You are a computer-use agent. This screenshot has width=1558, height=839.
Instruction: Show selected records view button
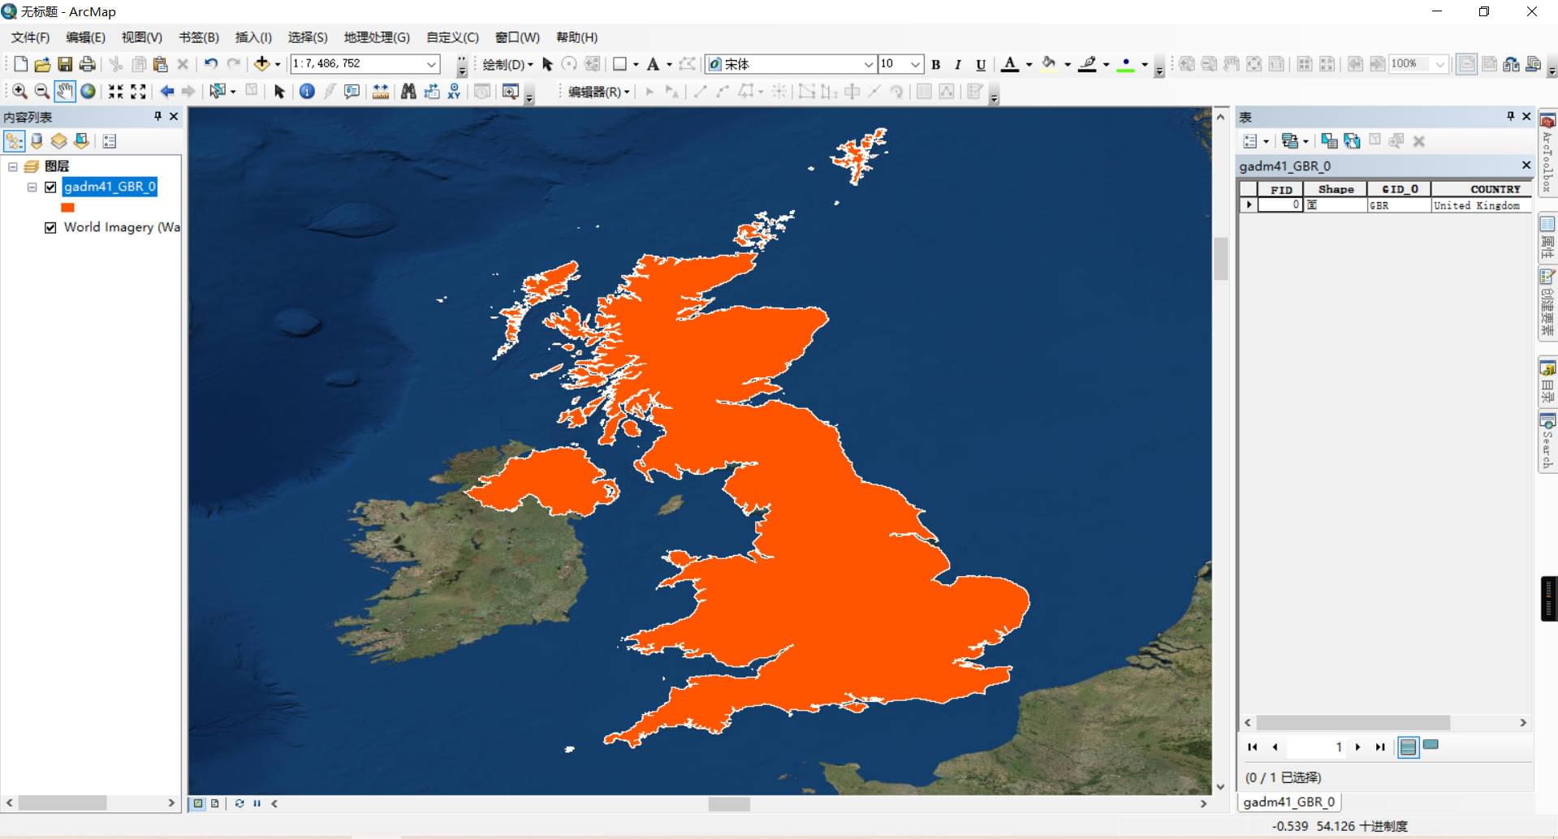pos(1431,746)
